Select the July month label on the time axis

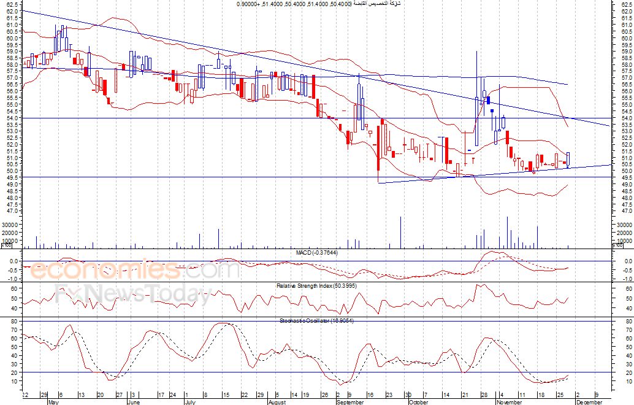190,402
